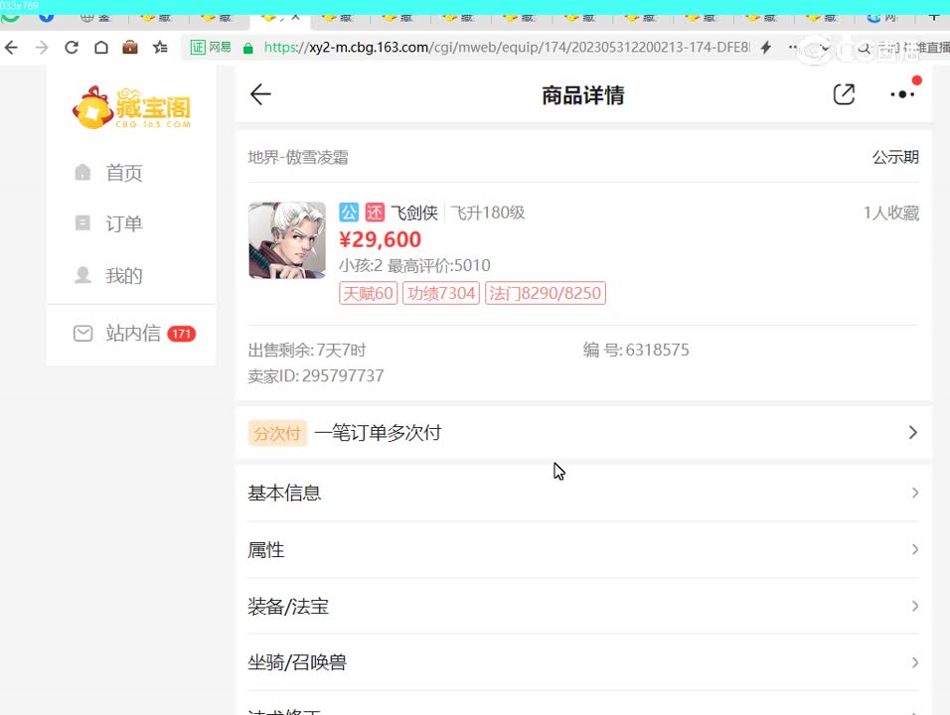Click the 证 网易 site certificate badge

point(211,48)
